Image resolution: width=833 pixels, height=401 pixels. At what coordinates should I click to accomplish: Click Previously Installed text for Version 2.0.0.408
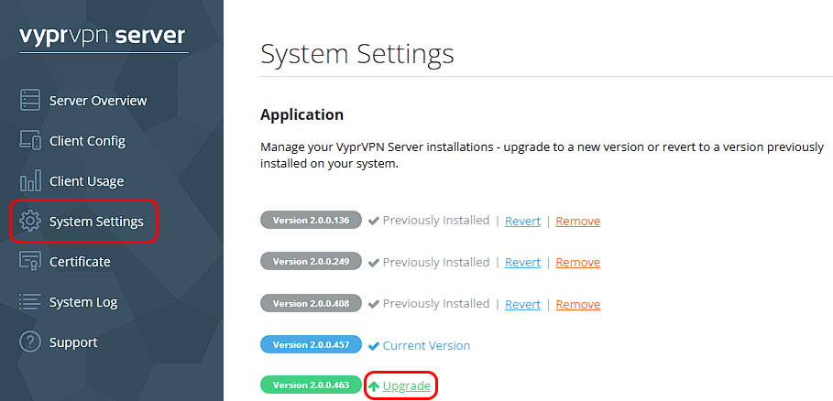tap(436, 303)
